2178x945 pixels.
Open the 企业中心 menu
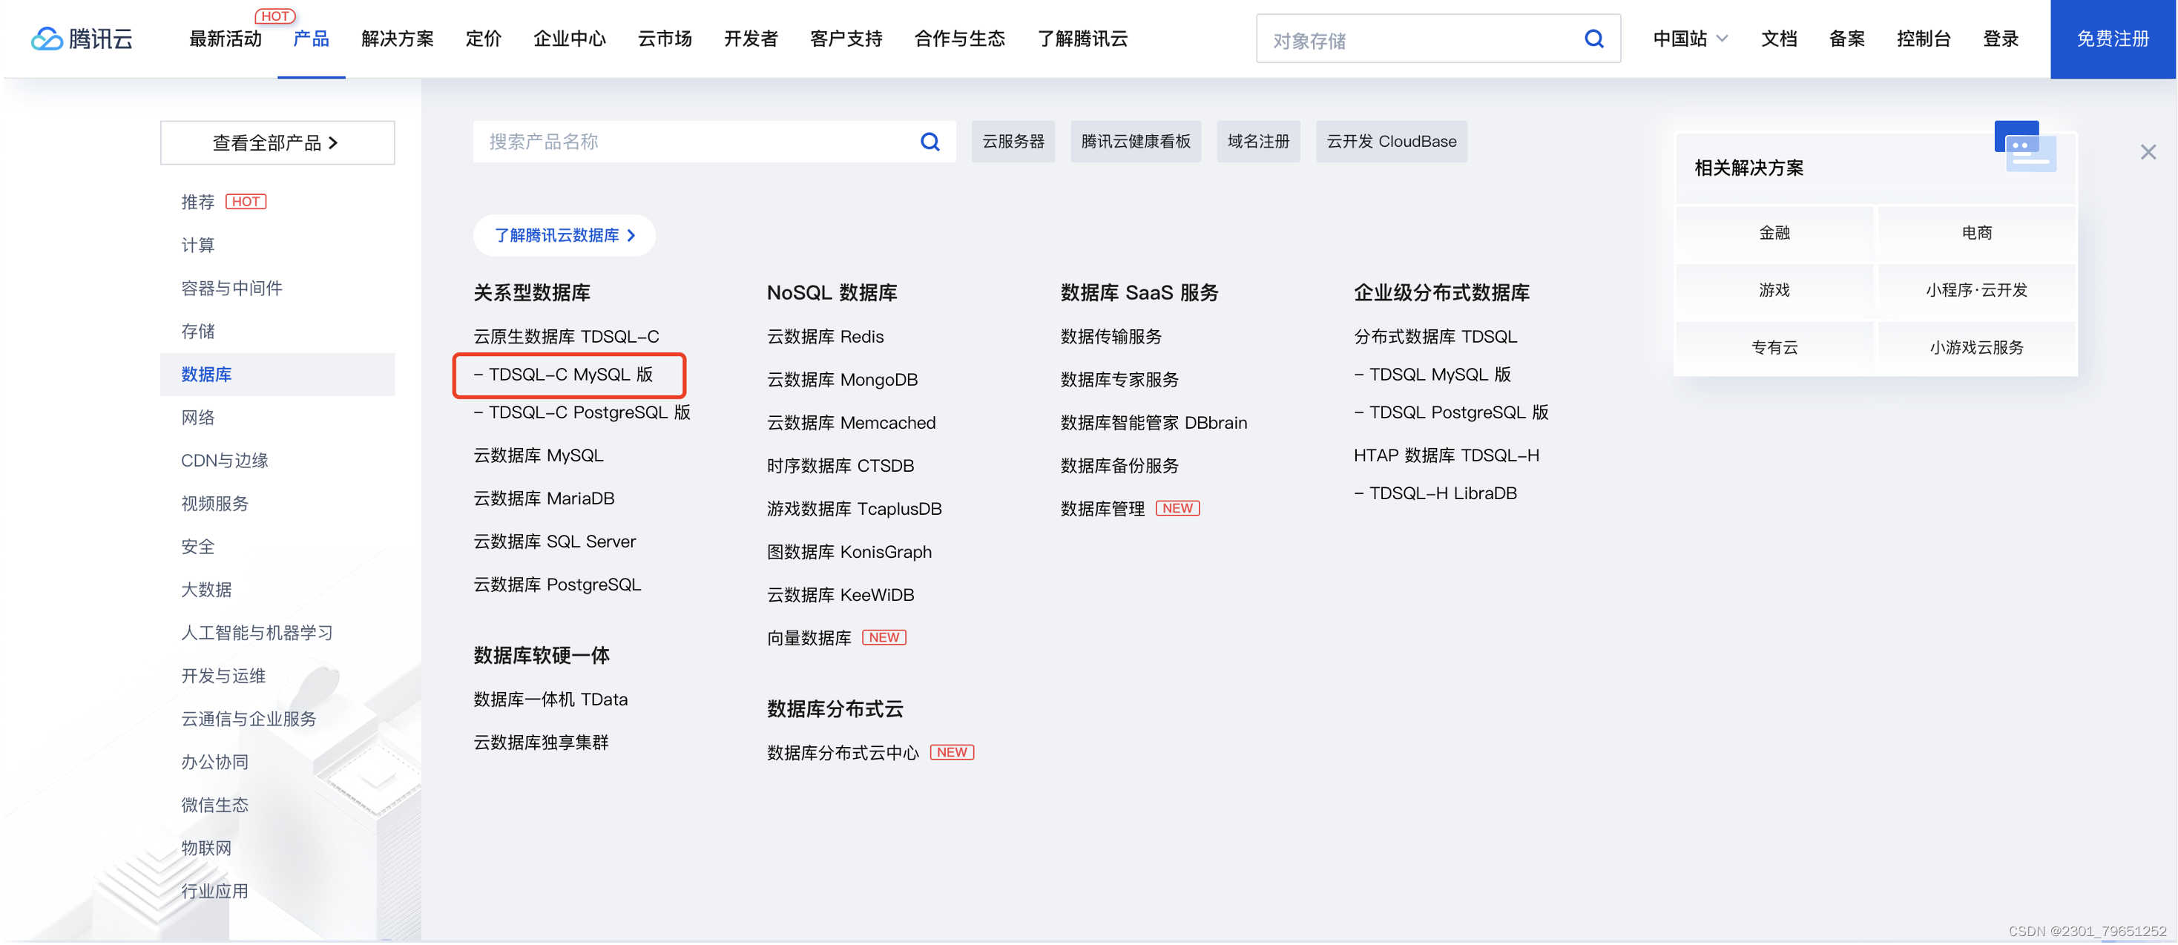pos(570,39)
